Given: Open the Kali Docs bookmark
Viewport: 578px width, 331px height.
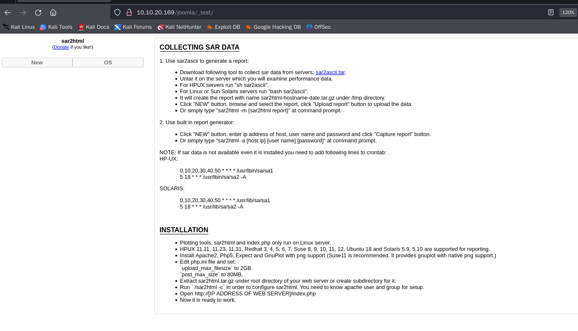Looking at the screenshot, I should pos(94,27).
